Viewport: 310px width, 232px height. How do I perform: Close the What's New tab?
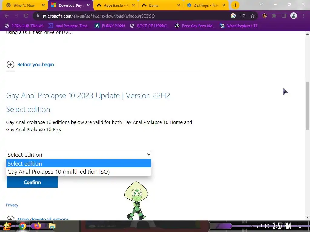[x=43, y=5]
